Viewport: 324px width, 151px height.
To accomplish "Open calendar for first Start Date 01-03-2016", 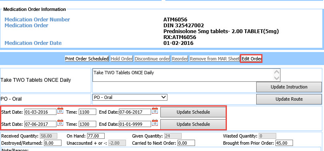I will pos(60,110).
